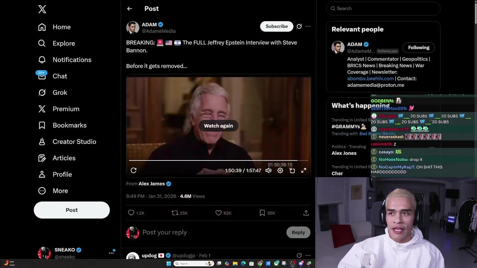This screenshot has height=268, width=477.
Task: Open the weather widget in the taskbar
Action: [x=9, y=263]
